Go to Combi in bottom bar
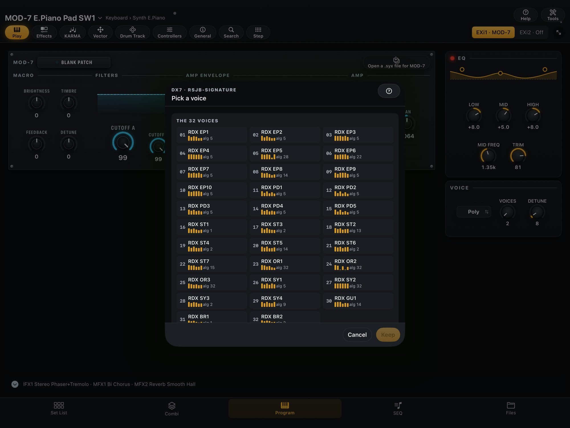The width and height of the screenshot is (570, 428). pyautogui.click(x=172, y=409)
